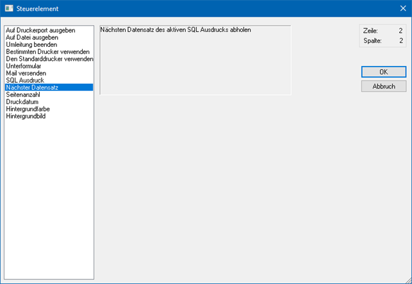Pick 'Hintergrundfarbe' list entry
The width and height of the screenshot is (412, 284).
tap(28, 109)
